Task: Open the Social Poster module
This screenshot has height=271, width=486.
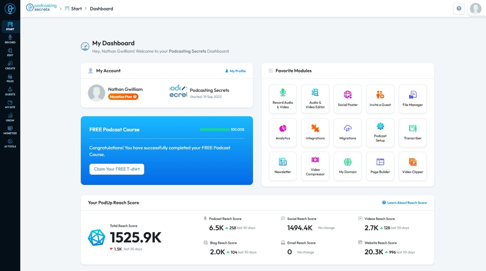Action: pos(348,99)
